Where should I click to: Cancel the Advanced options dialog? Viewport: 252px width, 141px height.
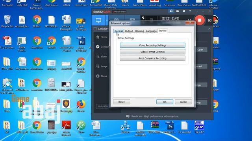tap(183, 102)
